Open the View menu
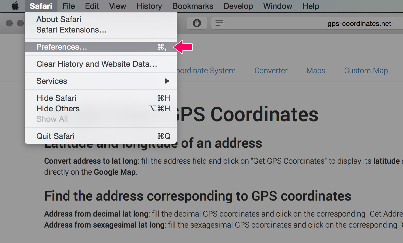This screenshot has height=243, width=403. pos(118,6)
